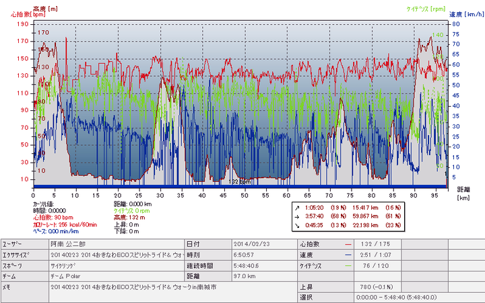This screenshot has height=303, width=485.
Task: Click the 時間: 0:00:00 cursor value
Action: [x=49, y=211]
